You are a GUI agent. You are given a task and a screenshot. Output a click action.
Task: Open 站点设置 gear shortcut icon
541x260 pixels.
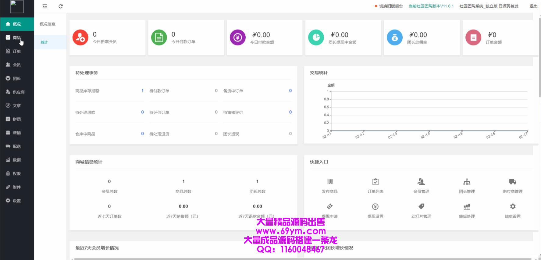[513, 206]
